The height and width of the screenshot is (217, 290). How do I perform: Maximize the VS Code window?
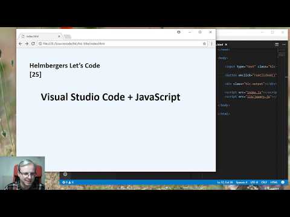tap(272, 32)
